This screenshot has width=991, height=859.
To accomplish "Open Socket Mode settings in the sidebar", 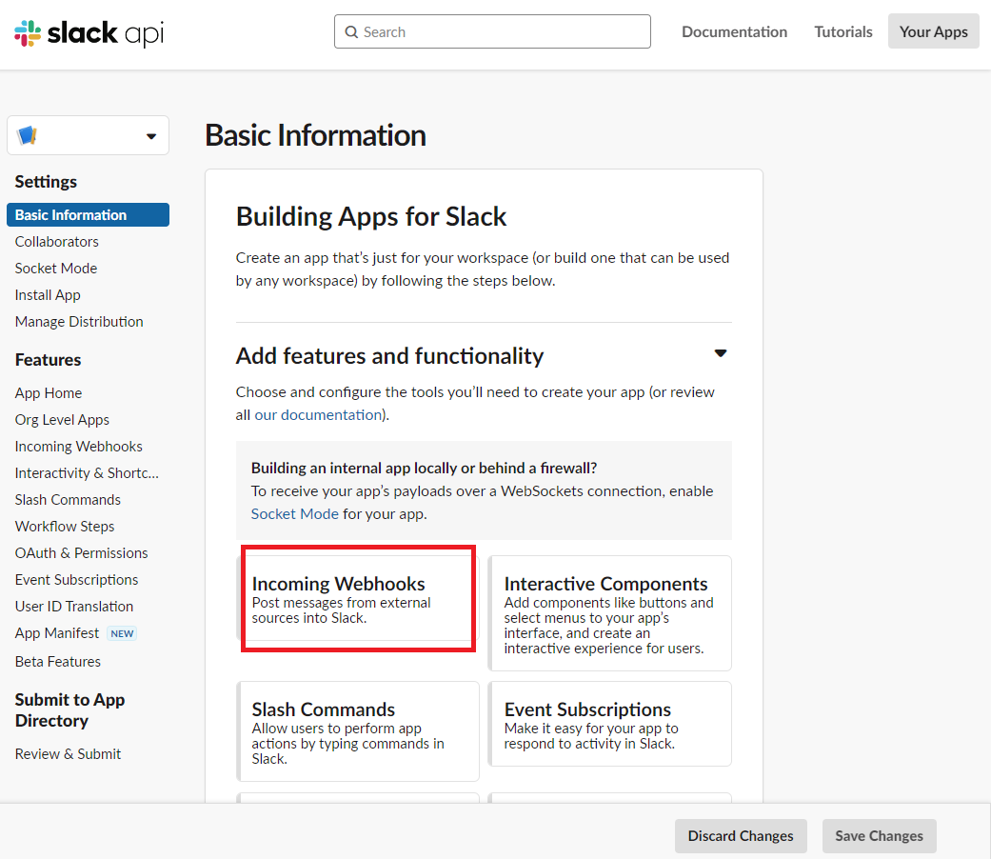I will point(56,269).
